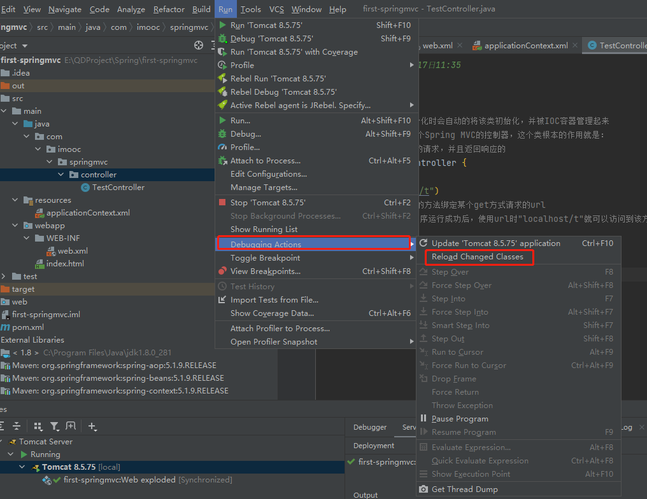Viewport: 647px width, 499px height.
Task: Open the Tools menu in menu bar
Action: tap(250, 9)
